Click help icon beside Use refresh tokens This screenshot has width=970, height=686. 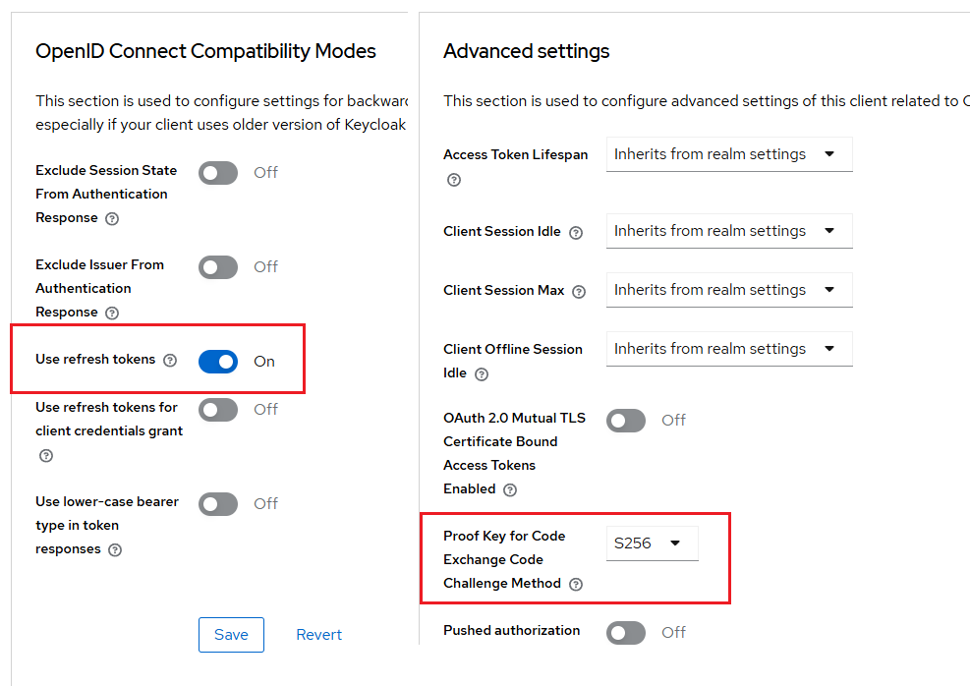[x=169, y=360]
